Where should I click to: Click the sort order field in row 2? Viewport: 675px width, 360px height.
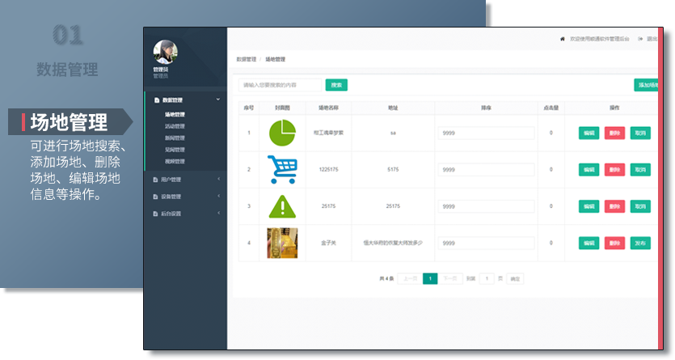(x=486, y=170)
